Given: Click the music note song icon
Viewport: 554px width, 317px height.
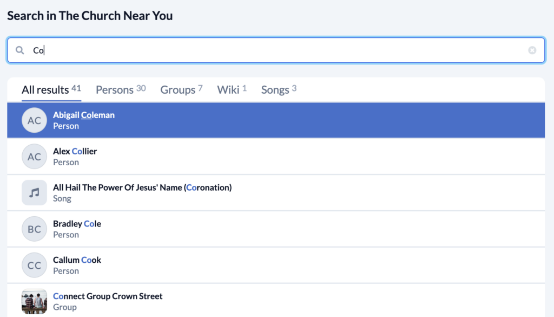Looking at the screenshot, I should (x=34, y=193).
